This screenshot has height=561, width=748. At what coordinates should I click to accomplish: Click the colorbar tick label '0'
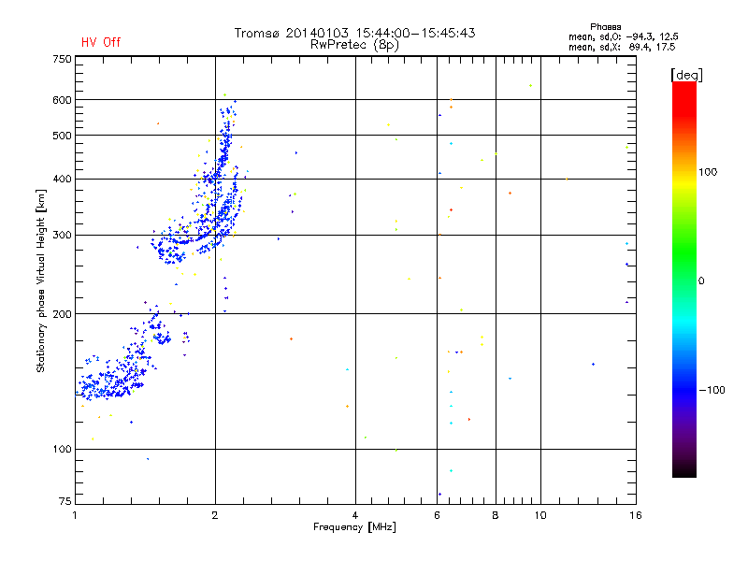point(701,281)
